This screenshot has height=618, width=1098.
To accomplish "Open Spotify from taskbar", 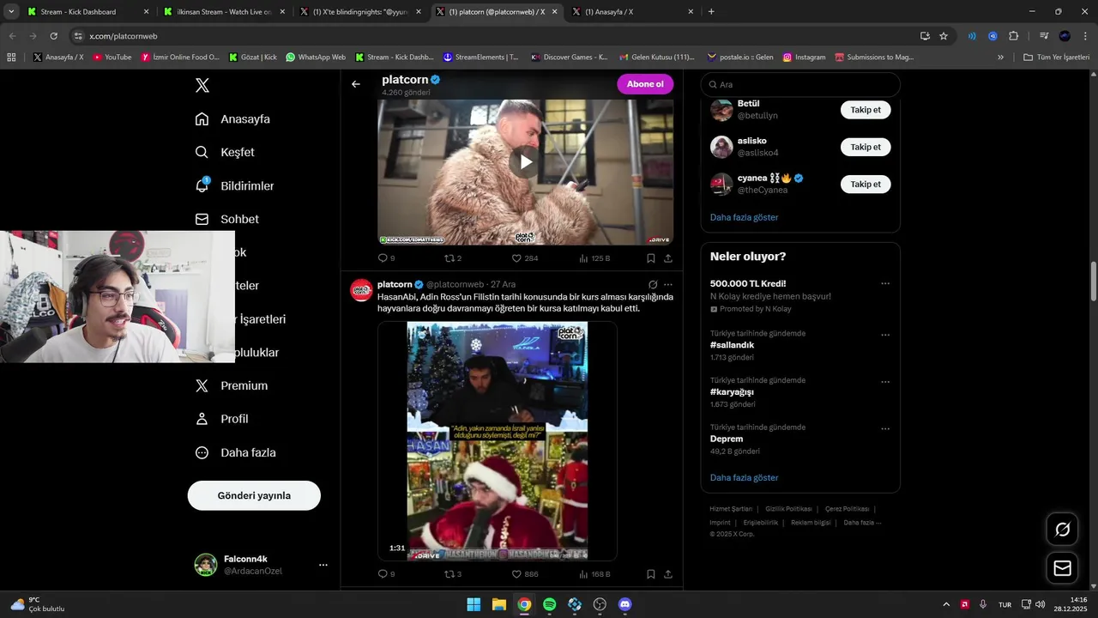I will click(x=550, y=604).
